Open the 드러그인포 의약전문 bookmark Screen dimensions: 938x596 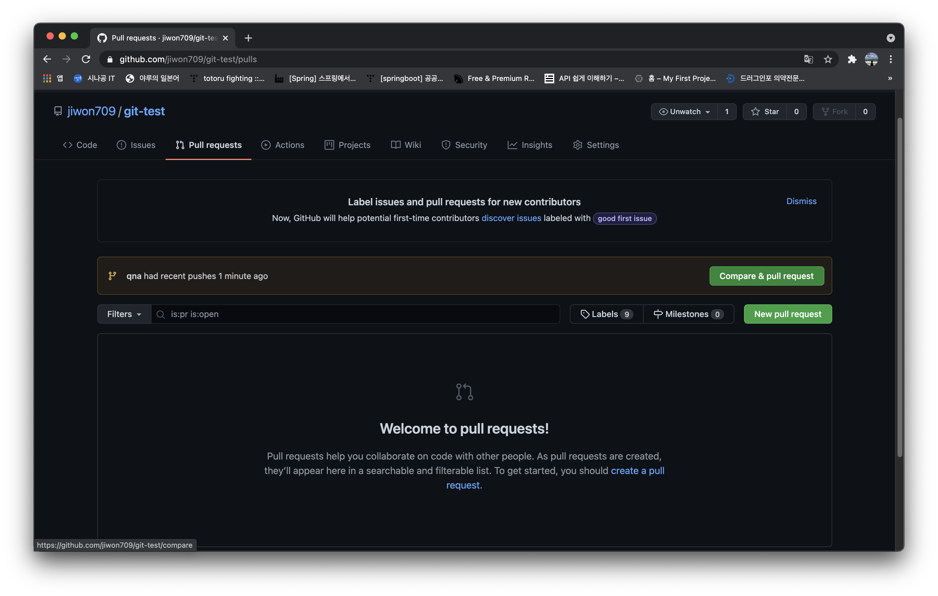(x=765, y=78)
